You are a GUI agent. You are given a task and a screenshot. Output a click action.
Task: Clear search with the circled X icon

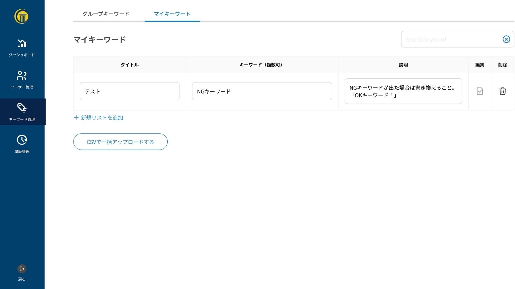[x=506, y=39]
